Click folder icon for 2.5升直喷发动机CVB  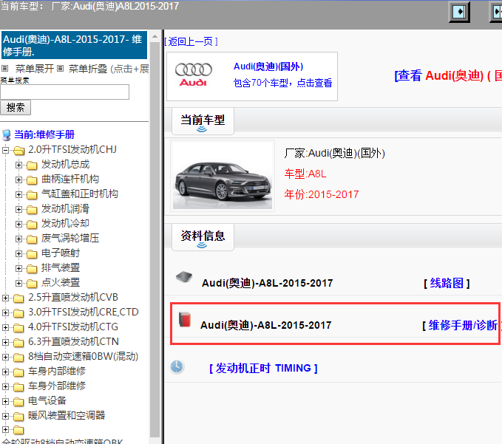coord(18,298)
